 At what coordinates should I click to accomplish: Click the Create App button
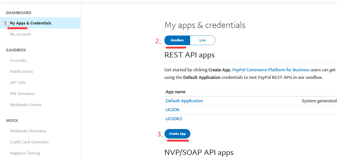(x=177, y=134)
